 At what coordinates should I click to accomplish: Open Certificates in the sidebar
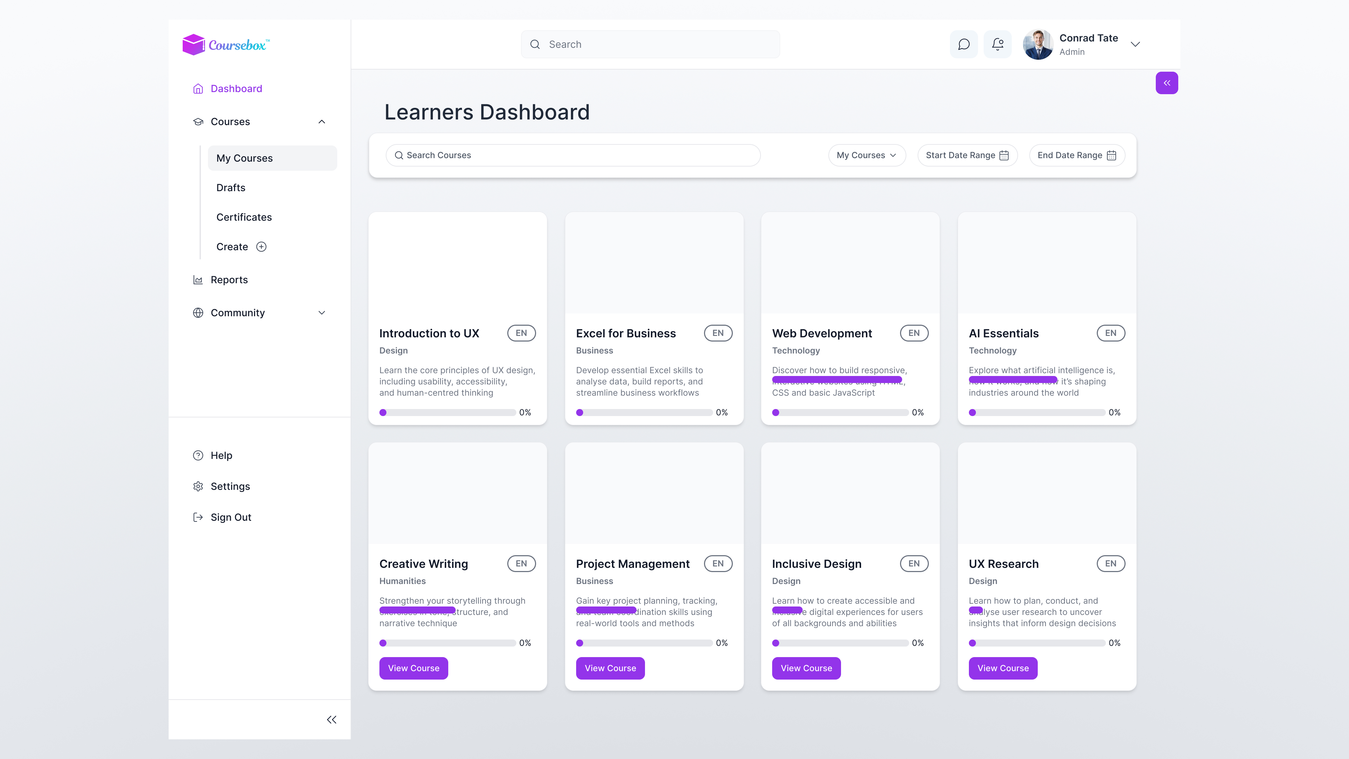coord(243,217)
